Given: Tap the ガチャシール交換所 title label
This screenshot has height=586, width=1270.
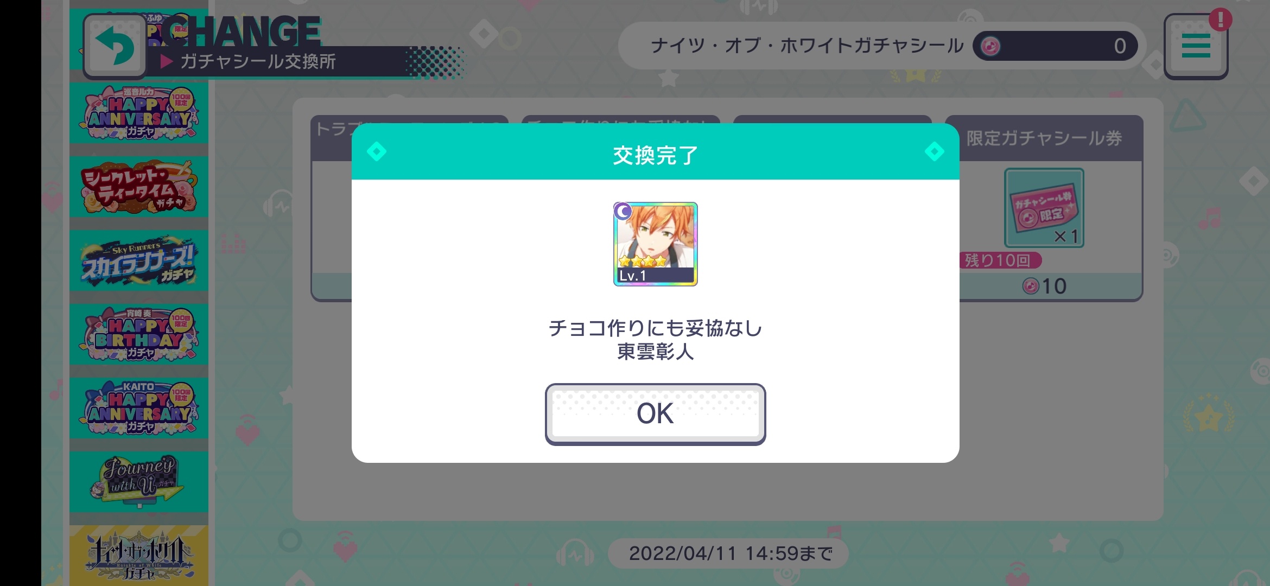Looking at the screenshot, I should tap(258, 61).
